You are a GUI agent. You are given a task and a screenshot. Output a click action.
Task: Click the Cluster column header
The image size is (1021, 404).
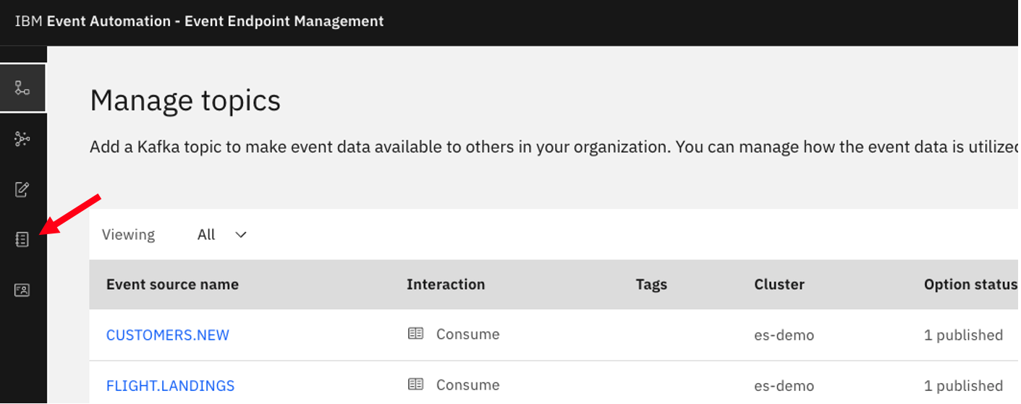[x=779, y=285]
